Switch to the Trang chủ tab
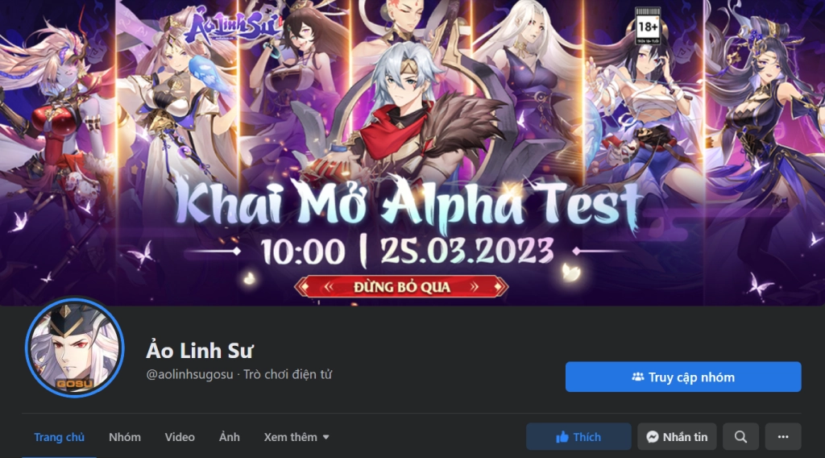The height and width of the screenshot is (458, 825). tap(59, 437)
